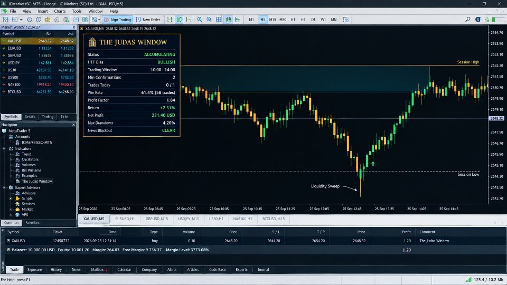
Task: Open the Details tab in Market Watch
Action: (30, 117)
